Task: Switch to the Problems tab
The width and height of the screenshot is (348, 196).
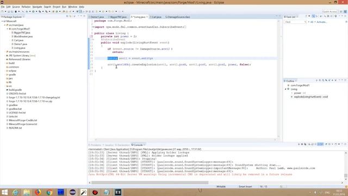Action: click(x=95, y=145)
